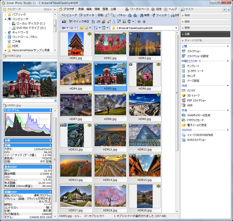Click the blue back navigation arrow
The height and width of the screenshot is (221, 233).
[x=64, y=28]
